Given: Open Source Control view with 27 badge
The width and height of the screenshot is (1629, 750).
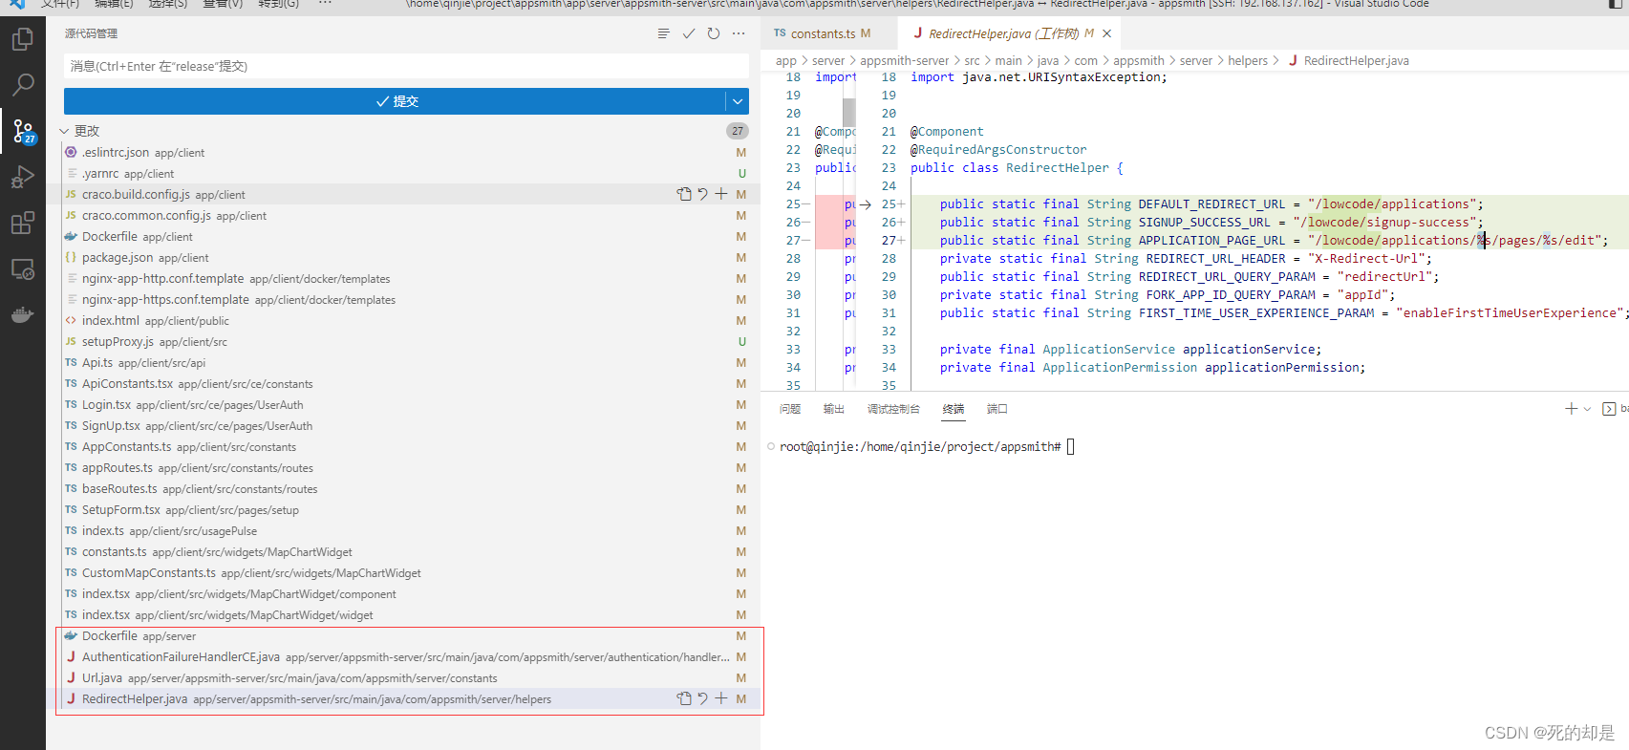Looking at the screenshot, I should tap(23, 131).
